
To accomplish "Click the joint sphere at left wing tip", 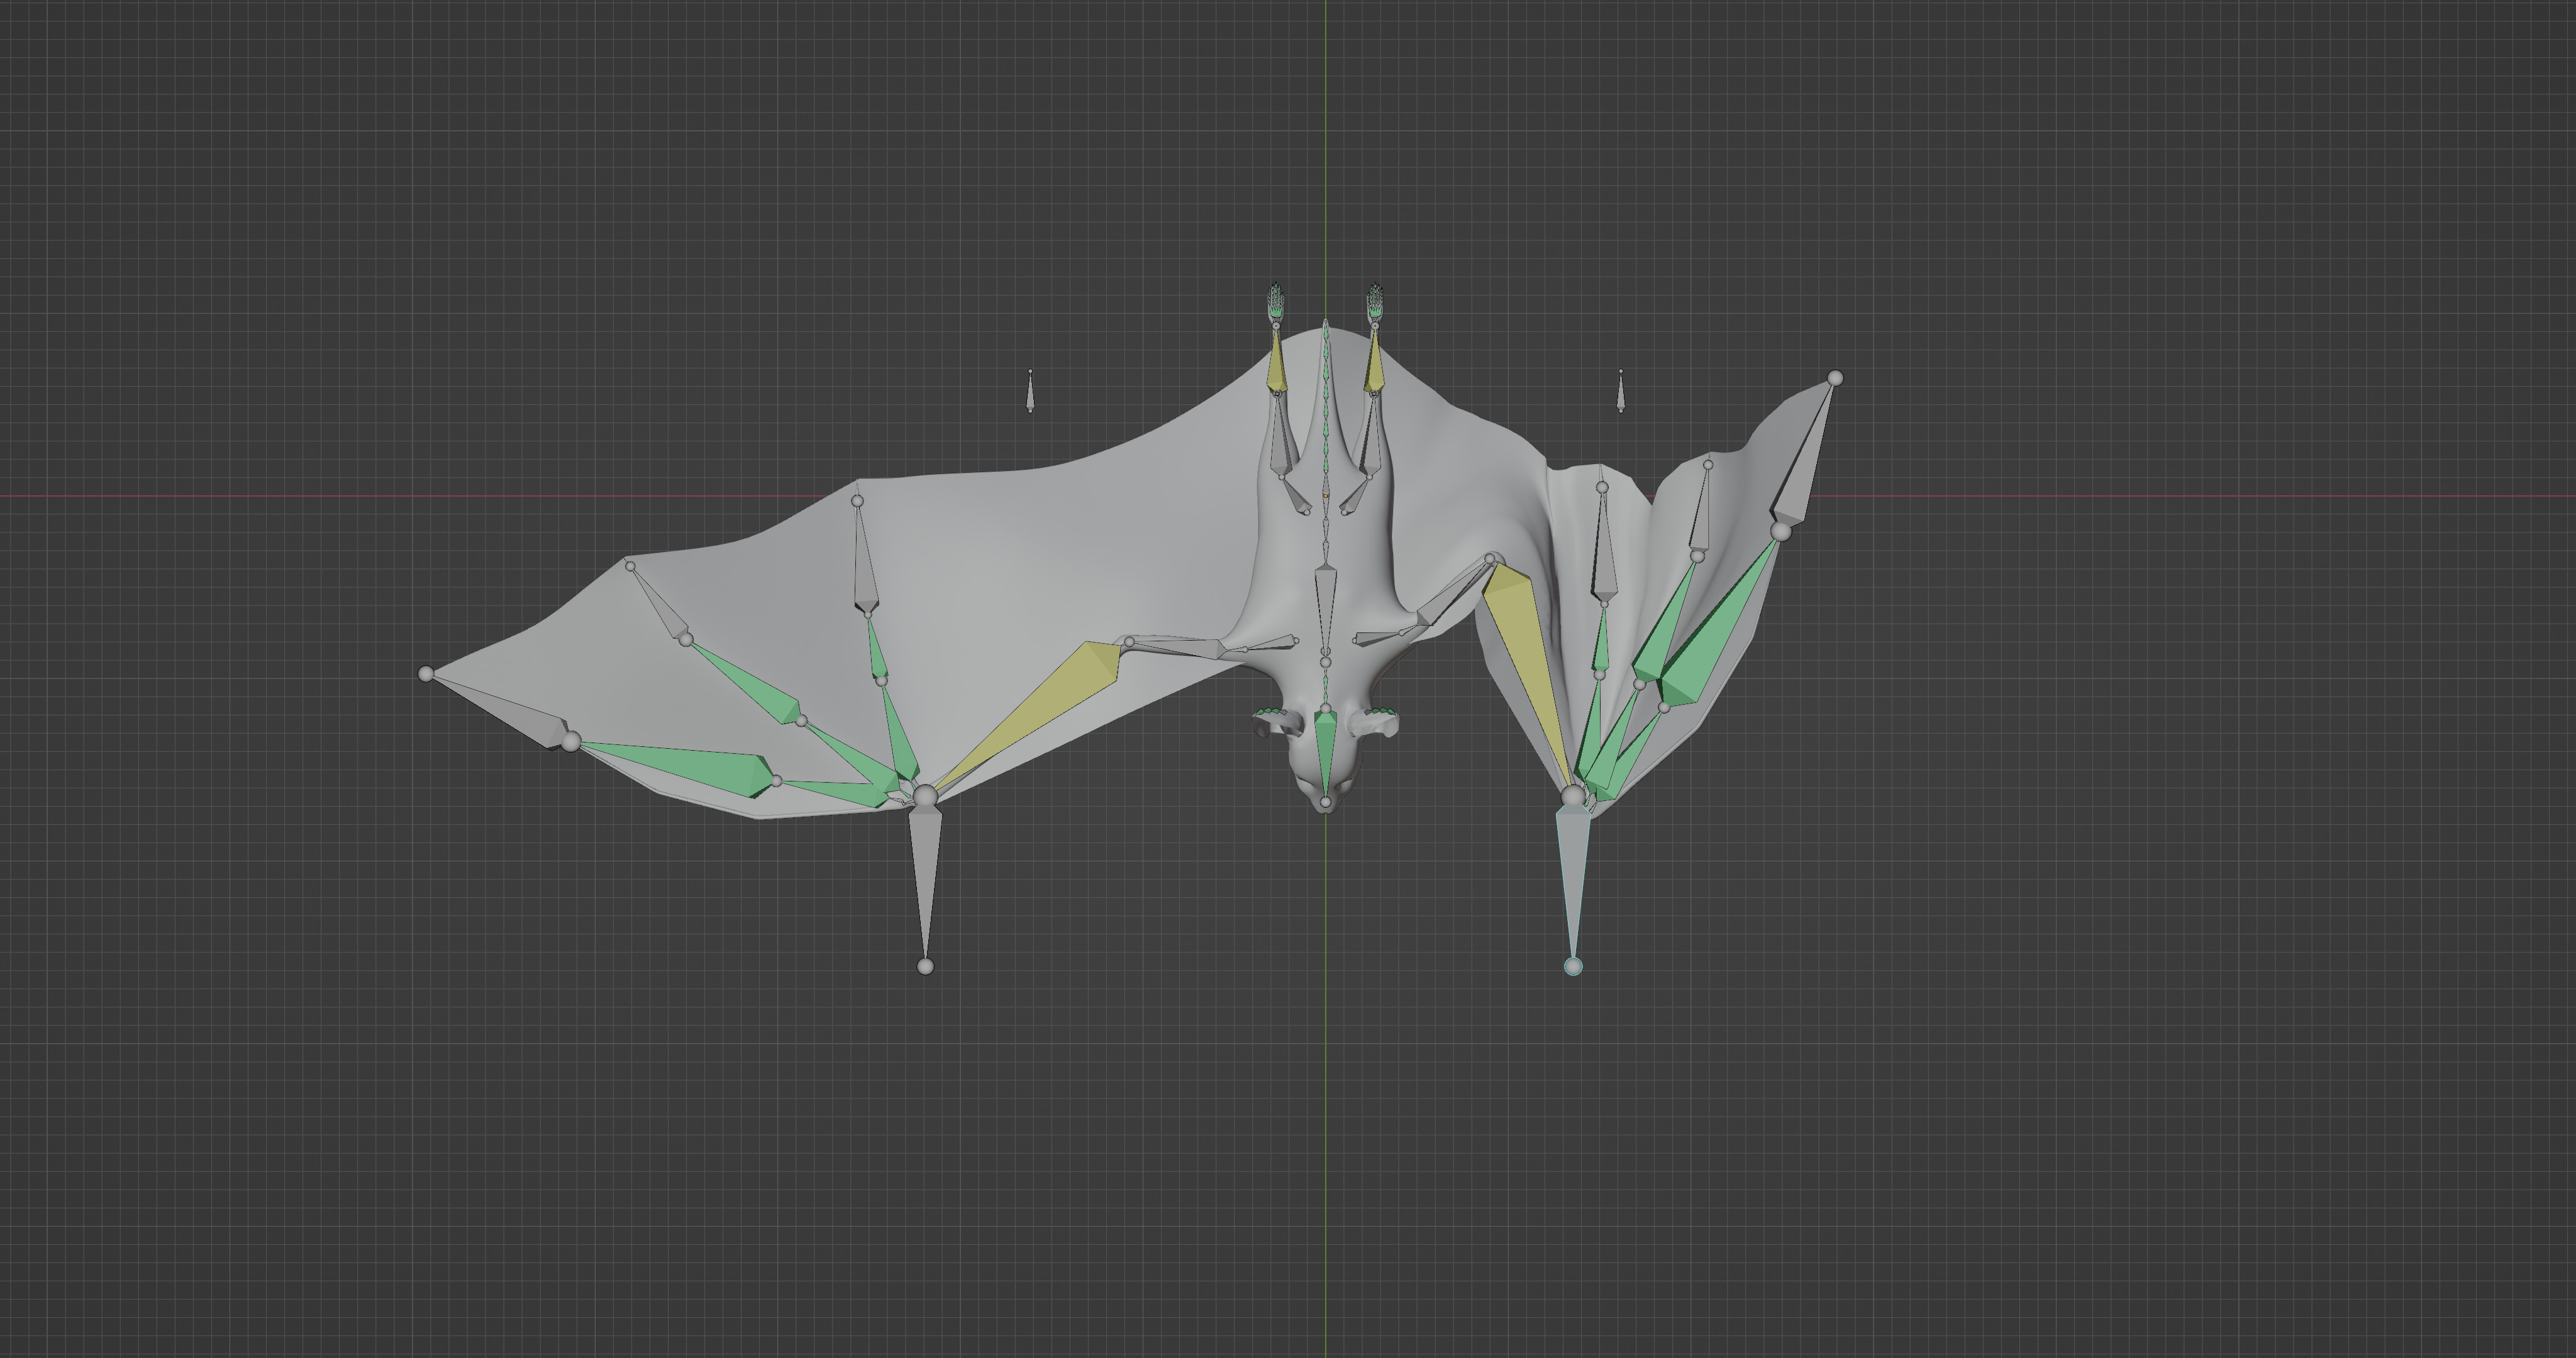I will [x=427, y=674].
